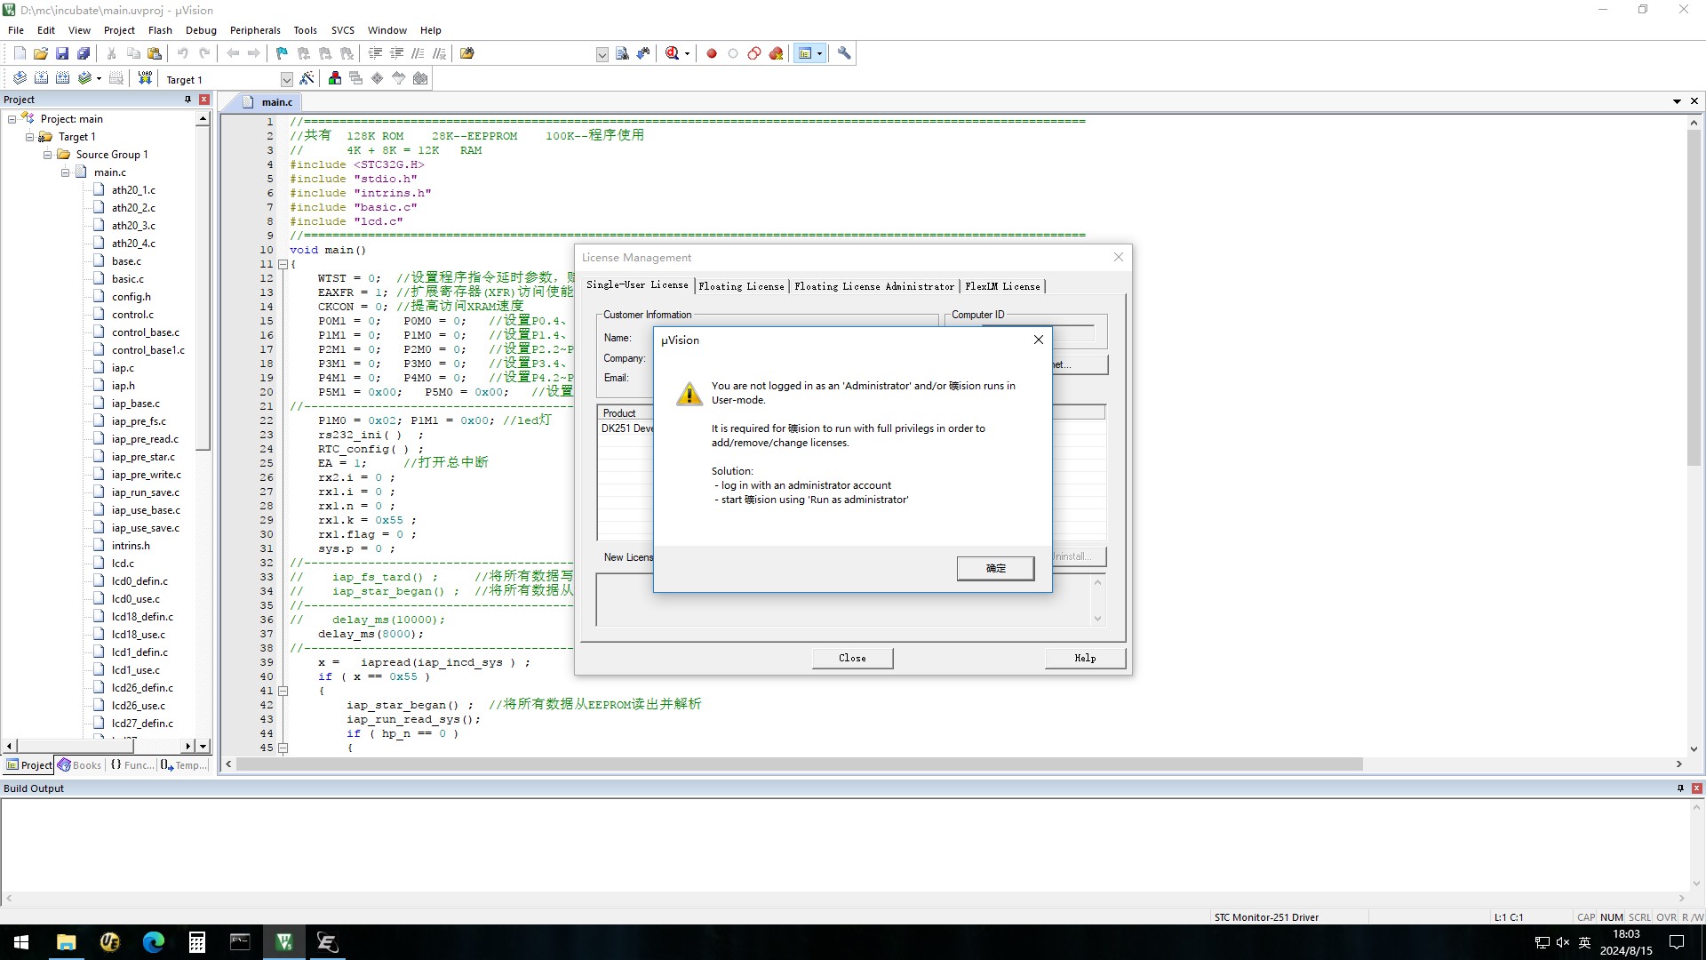Open the find text combo box dropdown
The height and width of the screenshot is (960, 1706).
pyautogui.click(x=602, y=54)
